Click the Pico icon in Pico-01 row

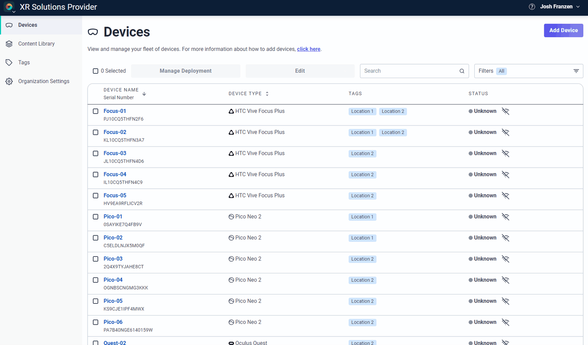click(x=231, y=217)
